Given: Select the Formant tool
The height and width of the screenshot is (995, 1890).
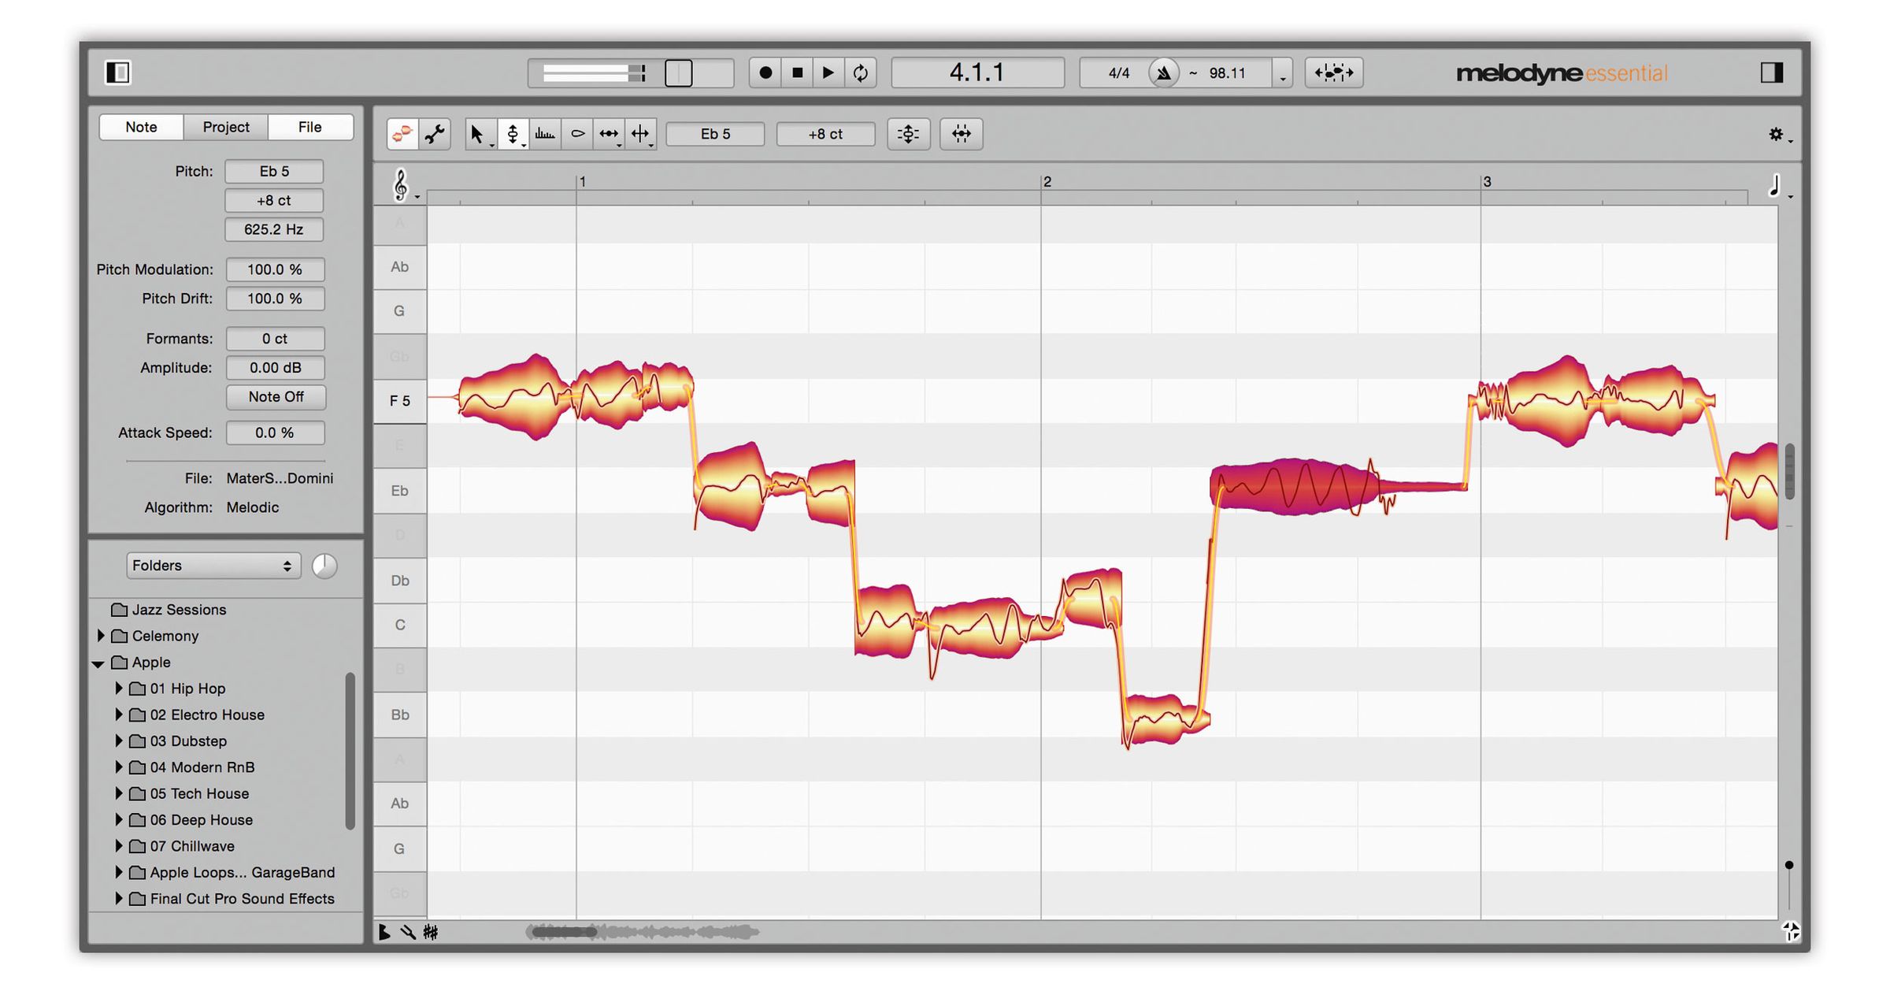Looking at the screenshot, I should [577, 134].
